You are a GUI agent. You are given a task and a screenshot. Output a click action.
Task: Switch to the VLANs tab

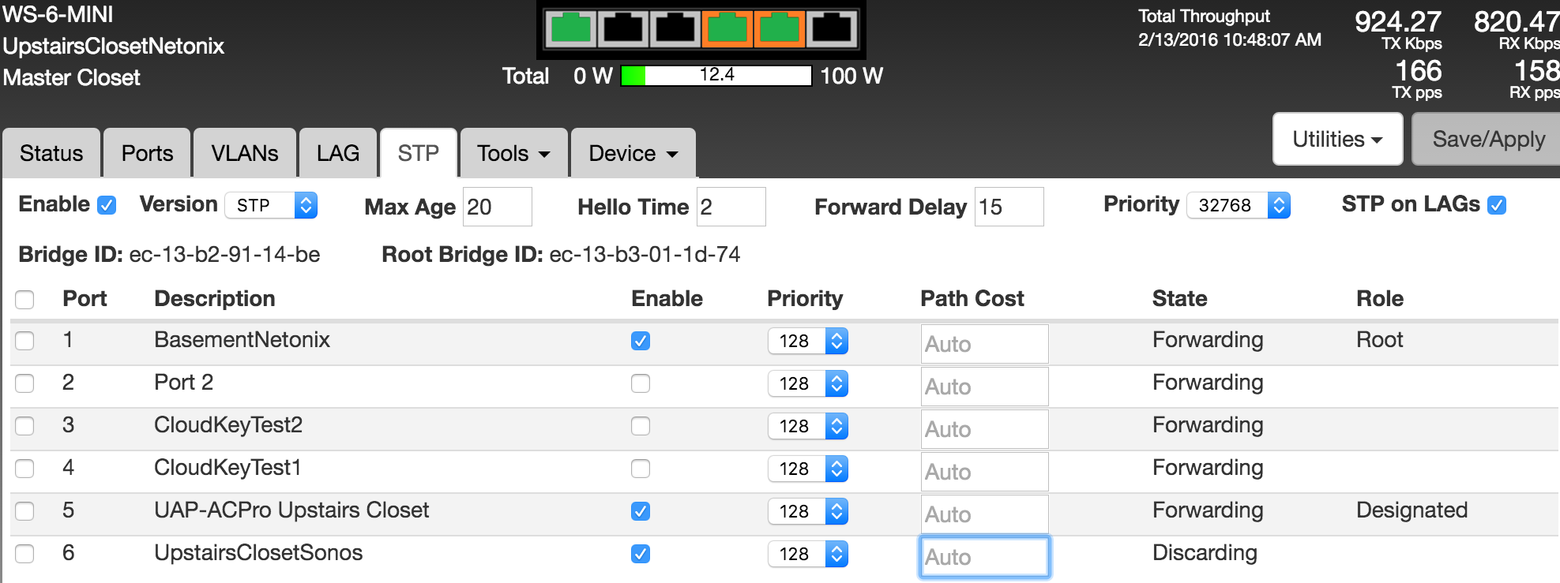coord(244,153)
